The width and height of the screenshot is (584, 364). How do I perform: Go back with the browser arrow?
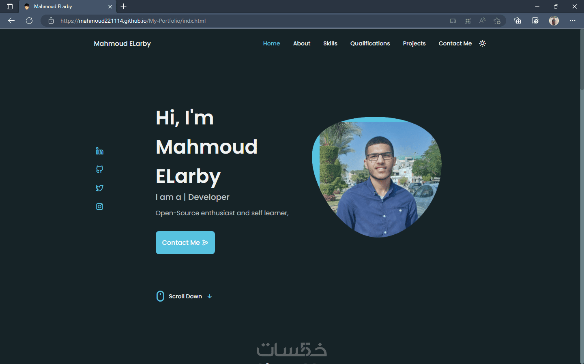pyautogui.click(x=11, y=21)
